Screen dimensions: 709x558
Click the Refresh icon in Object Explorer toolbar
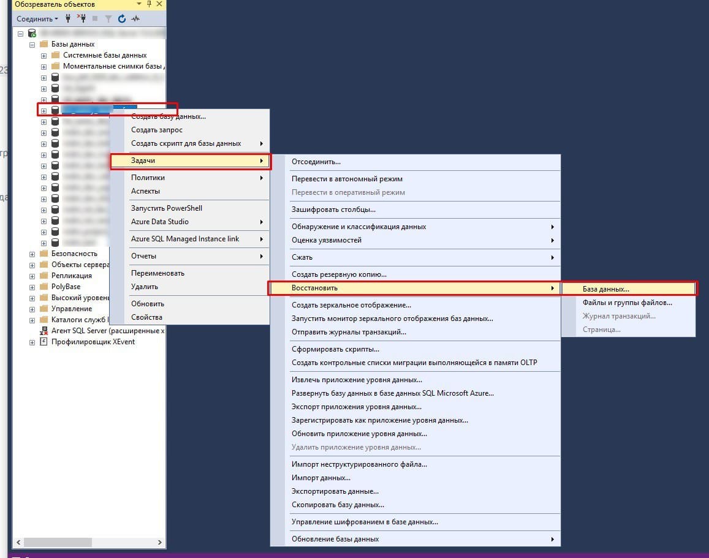tap(122, 19)
